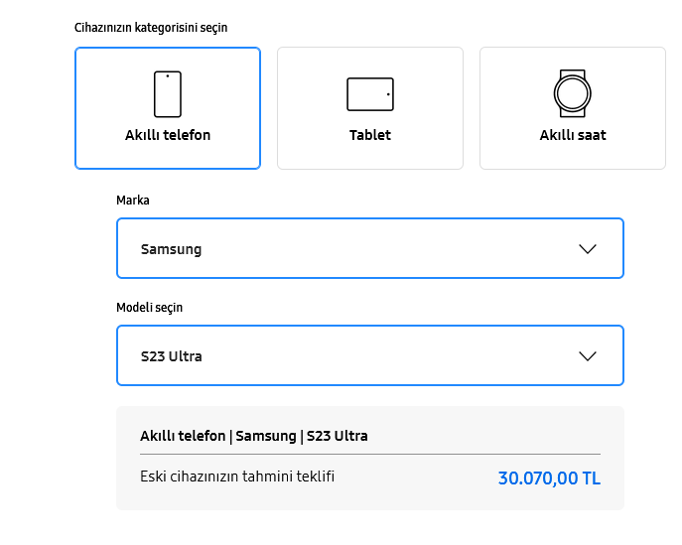Screen dimensions: 682x545
Task: Click the Samsung brand value
Action: tap(171, 249)
